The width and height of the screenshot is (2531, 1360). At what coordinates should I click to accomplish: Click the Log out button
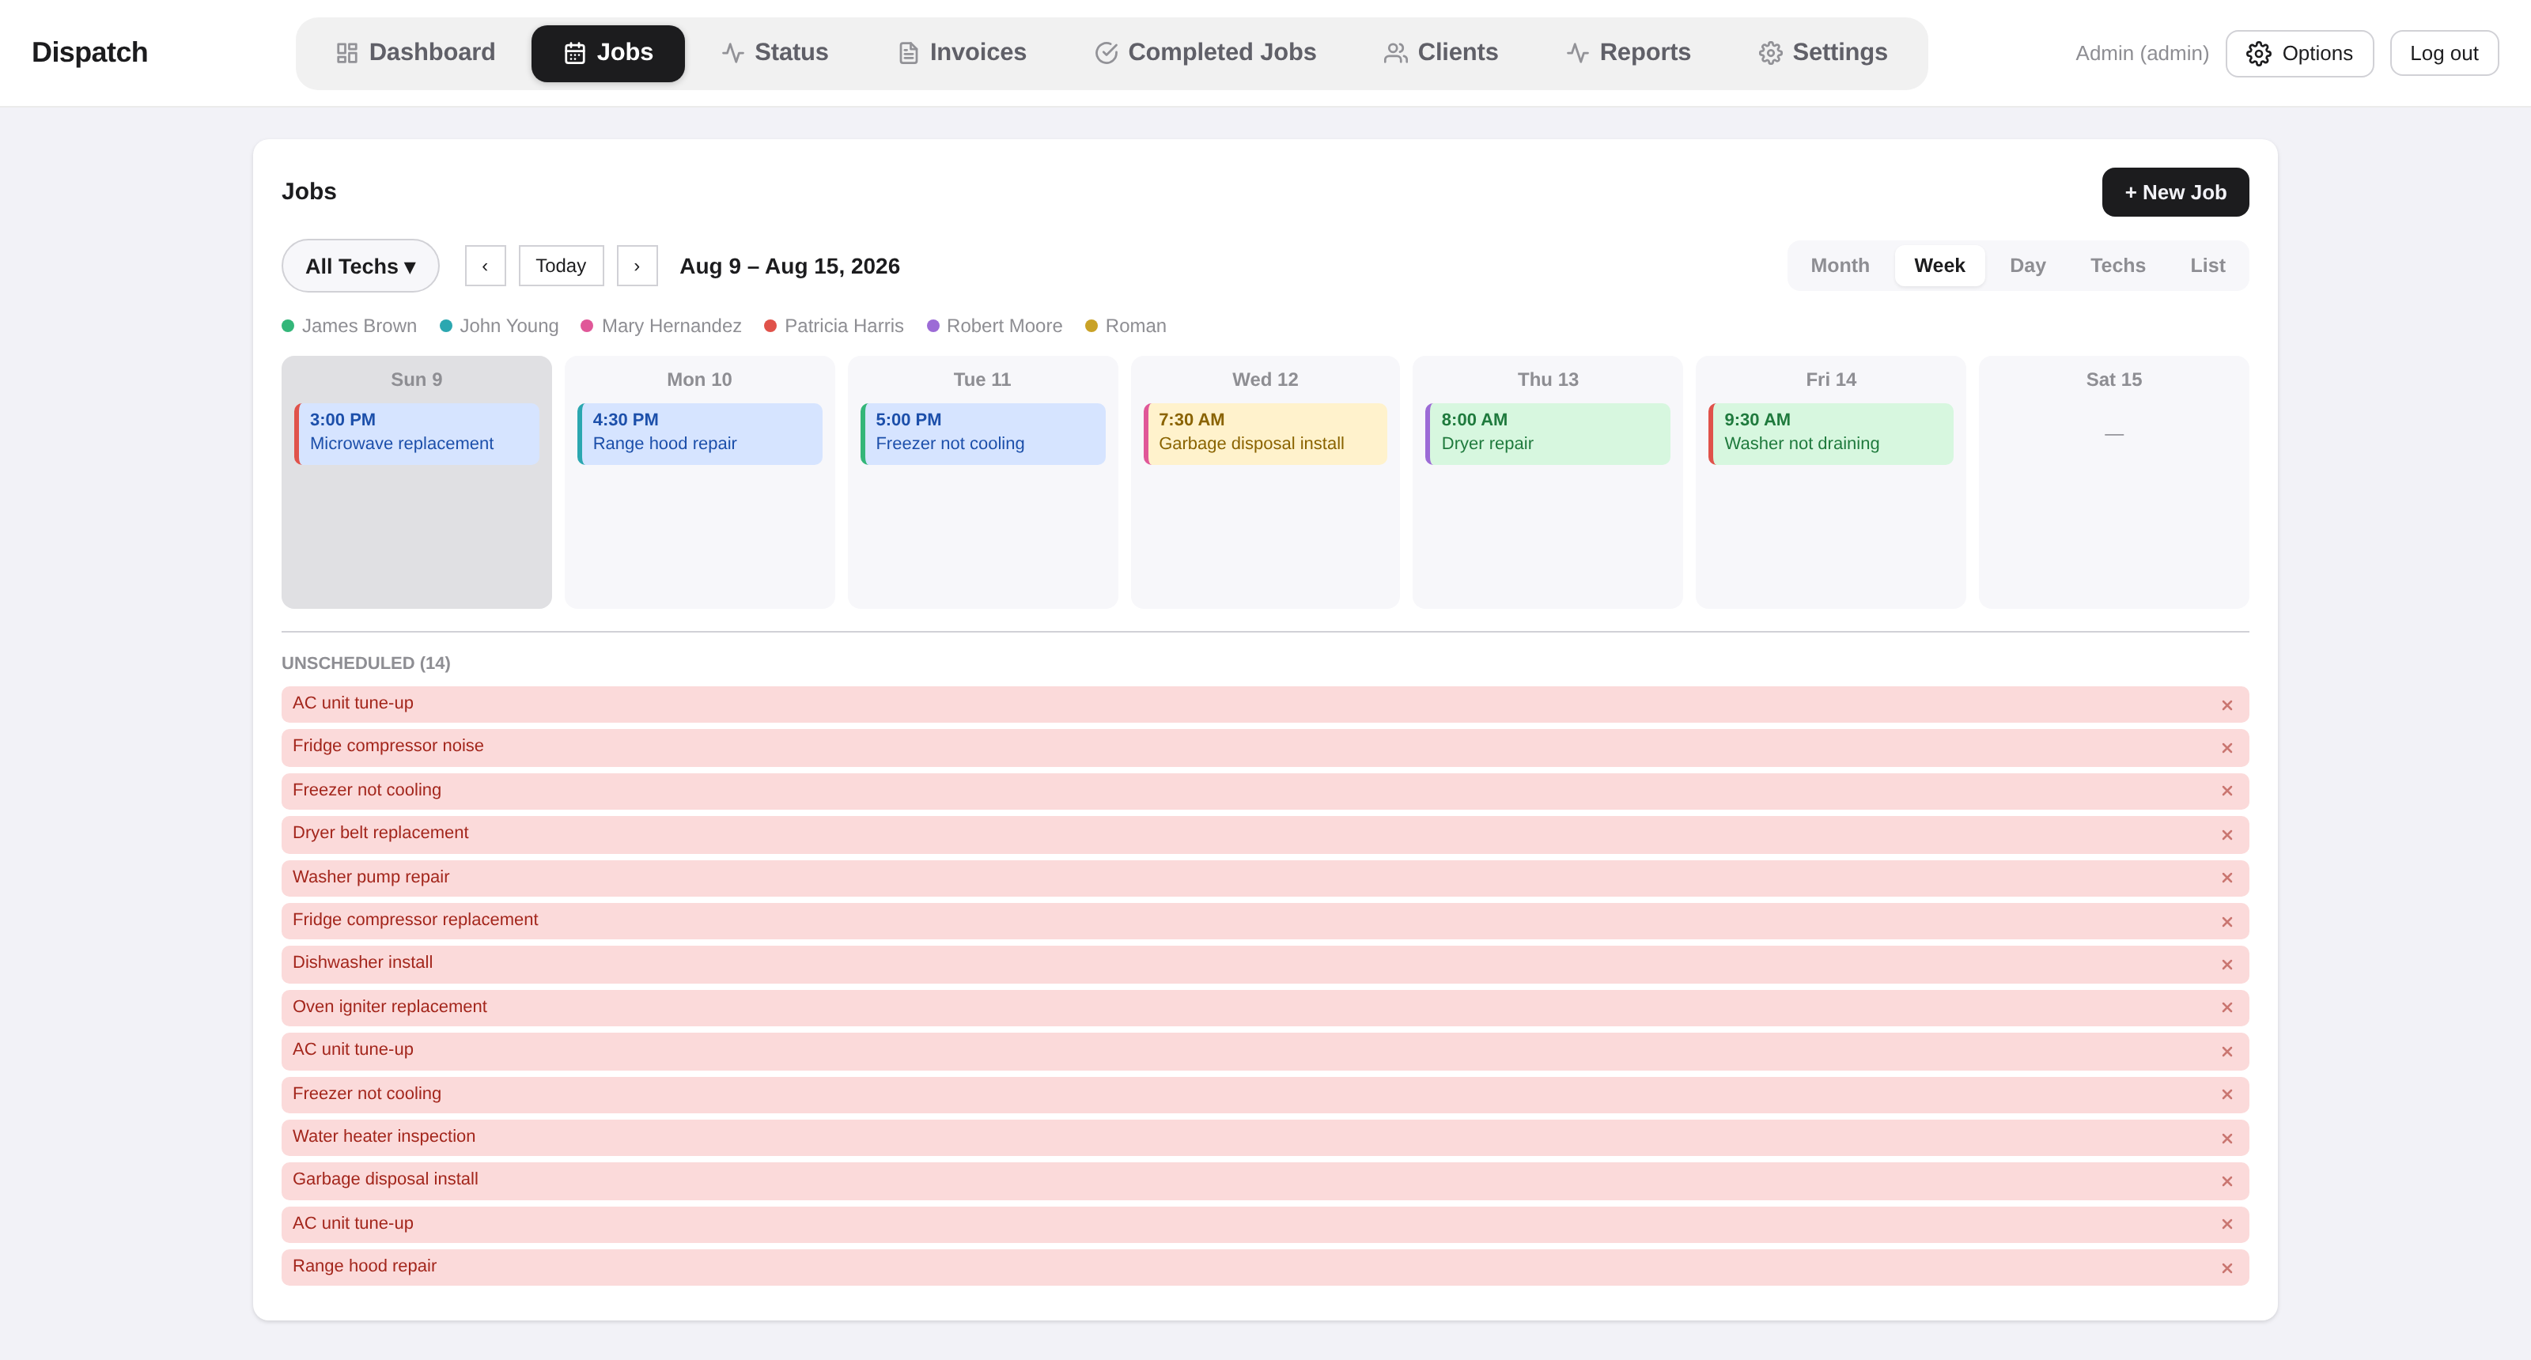coord(2443,53)
